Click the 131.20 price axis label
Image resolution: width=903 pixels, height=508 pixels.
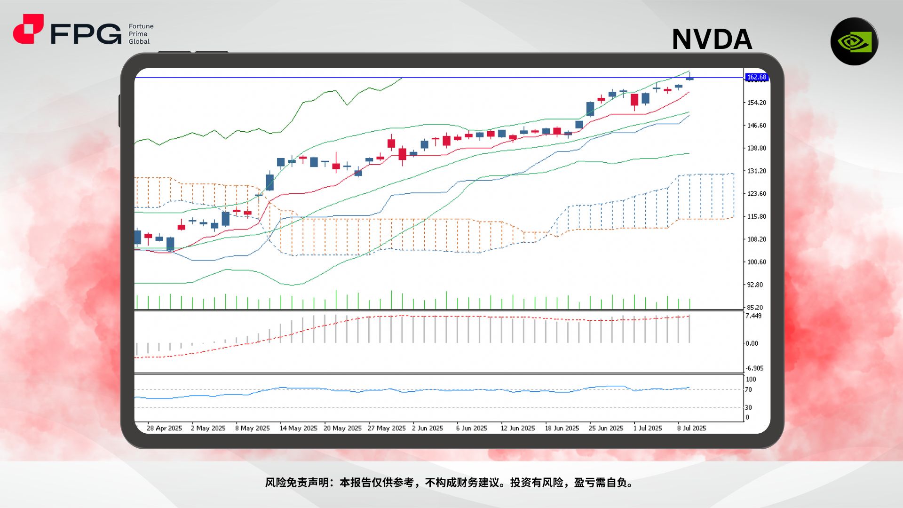pos(757,171)
